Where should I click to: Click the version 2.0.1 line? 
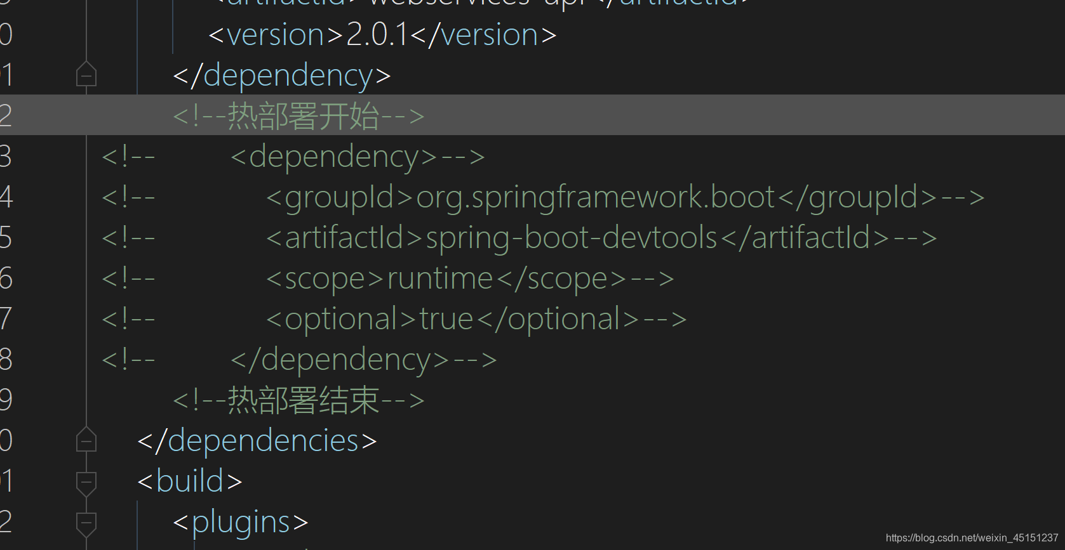(382, 34)
